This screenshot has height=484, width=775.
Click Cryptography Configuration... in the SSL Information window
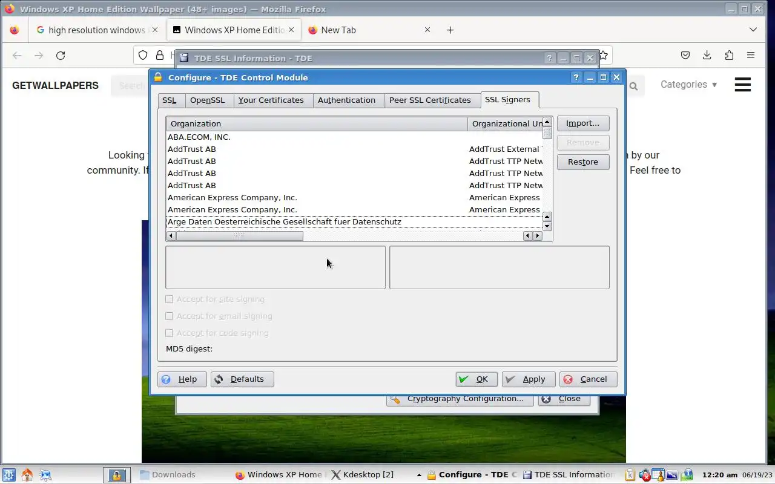click(460, 399)
